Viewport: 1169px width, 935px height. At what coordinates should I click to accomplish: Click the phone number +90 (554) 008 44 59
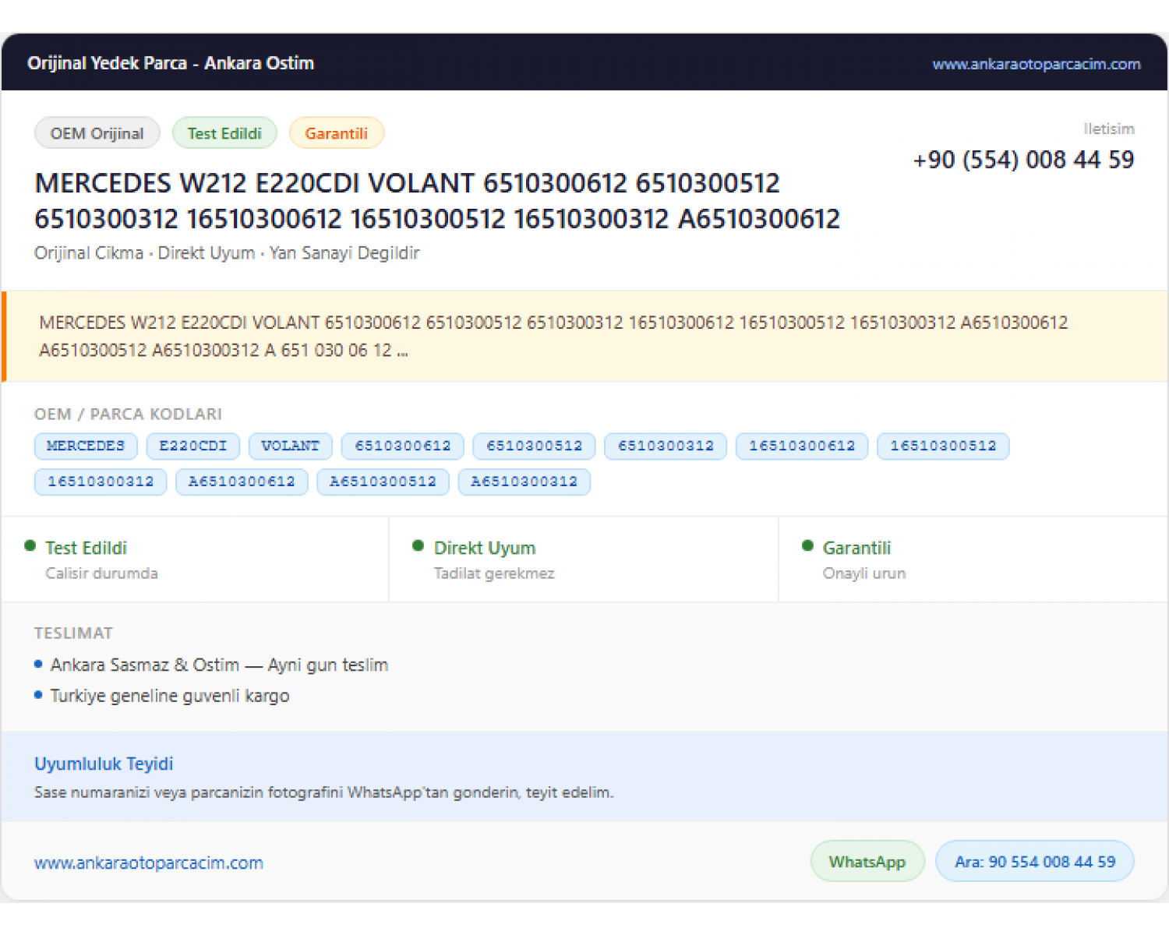[x=1023, y=160]
